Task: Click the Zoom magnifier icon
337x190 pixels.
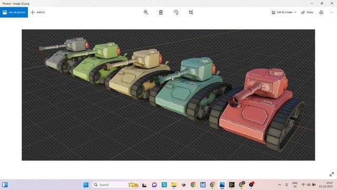Action: (146, 12)
